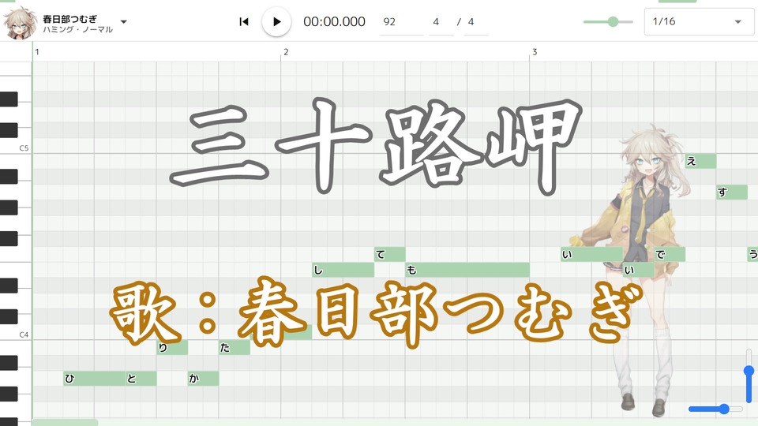Select the note labeled す
The image size is (758, 426).
pyautogui.click(x=732, y=192)
